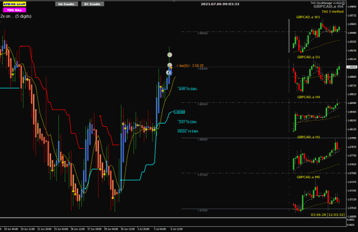Screen dimensions: 358x232
Task: Click the bar(0) countdown label 3:56:28
Action: click(190, 66)
